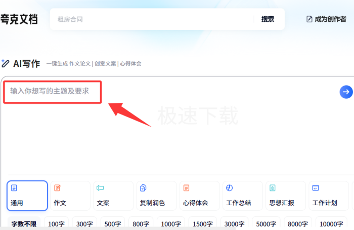
Task: Set word count to 100字
Action: click(x=56, y=224)
